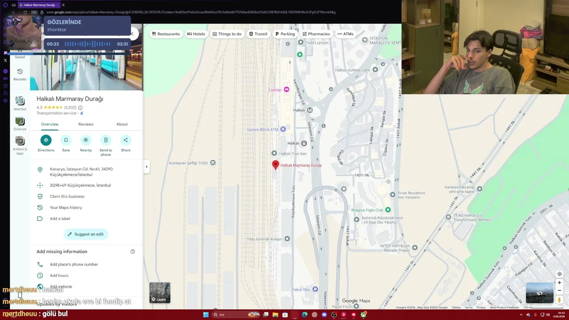569x320 pixels.
Task: Click the Suggest an edit button
Action: pyautogui.click(x=86, y=234)
